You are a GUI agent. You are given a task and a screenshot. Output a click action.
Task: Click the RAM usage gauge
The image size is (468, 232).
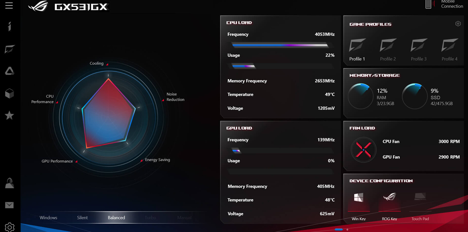click(360, 96)
